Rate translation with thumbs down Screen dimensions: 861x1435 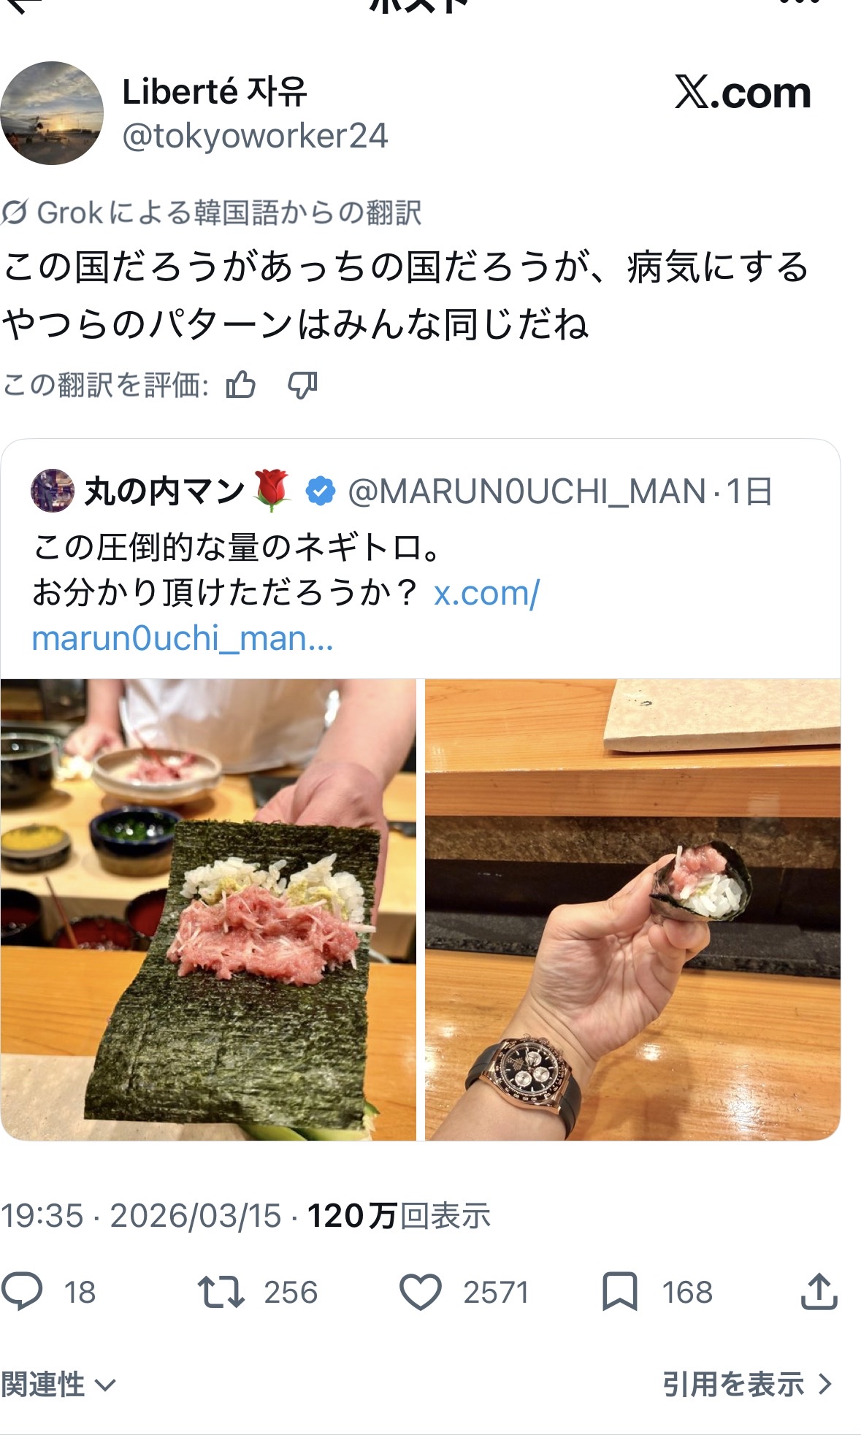point(302,385)
